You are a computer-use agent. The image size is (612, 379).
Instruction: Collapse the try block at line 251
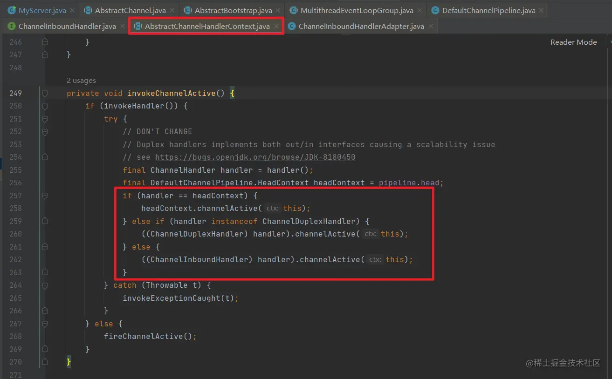pyautogui.click(x=45, y=119)
